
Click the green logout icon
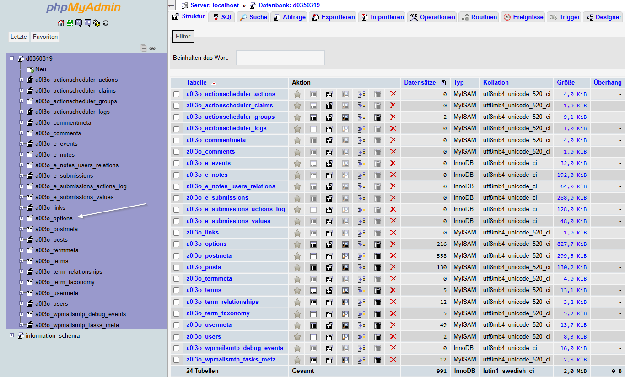pyautogui.click(x=70, y=23)
